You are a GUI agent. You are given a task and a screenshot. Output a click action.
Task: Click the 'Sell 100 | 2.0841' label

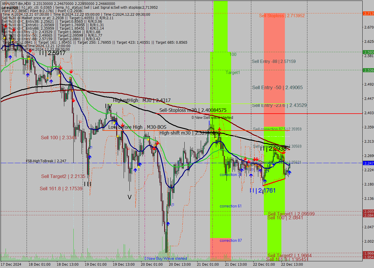285,218
